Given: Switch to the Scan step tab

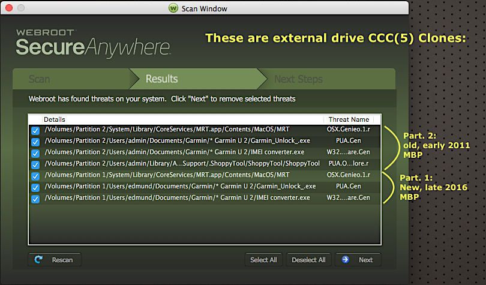Looking at the screenshot, I should (x=40, y=79).
